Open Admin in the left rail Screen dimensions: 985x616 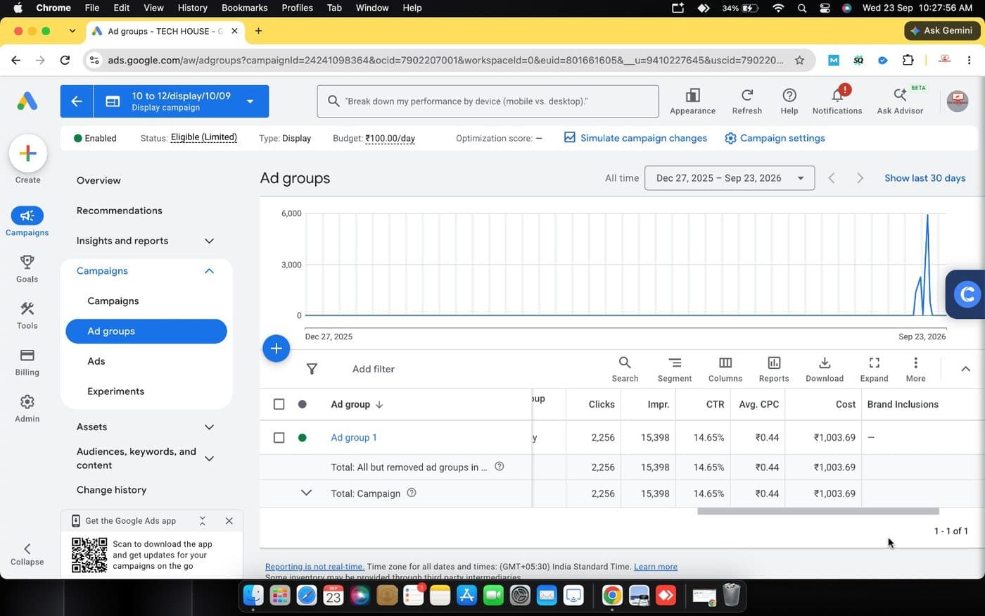coord(27,408)
